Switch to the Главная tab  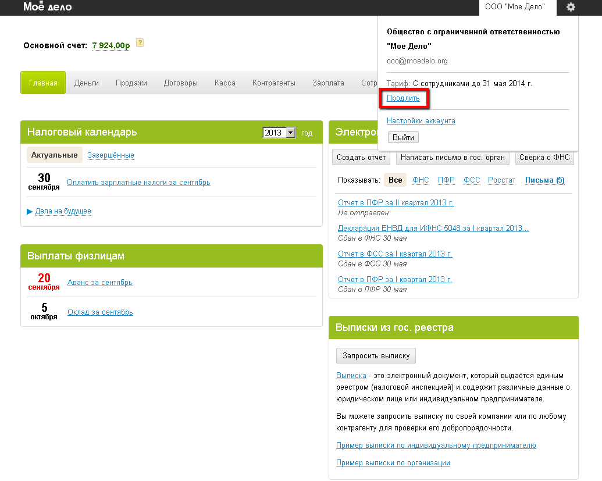[43, 83]
